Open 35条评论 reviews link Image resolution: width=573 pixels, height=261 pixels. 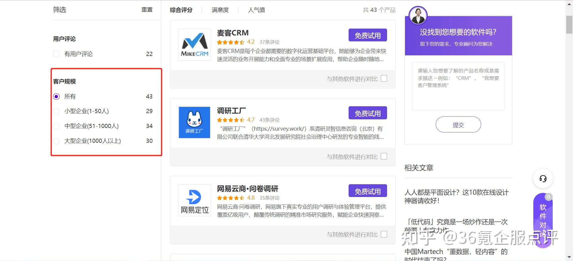(269, 198)
